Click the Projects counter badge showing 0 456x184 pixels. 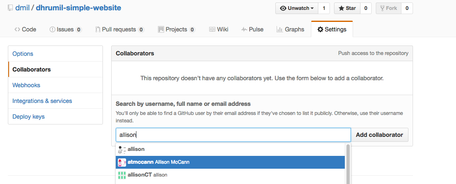coord(192,30)
